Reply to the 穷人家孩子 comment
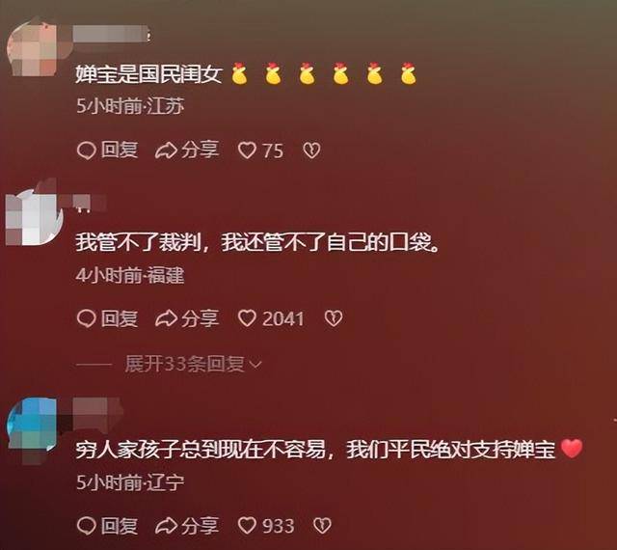The image size is (617, 550). 107,526
